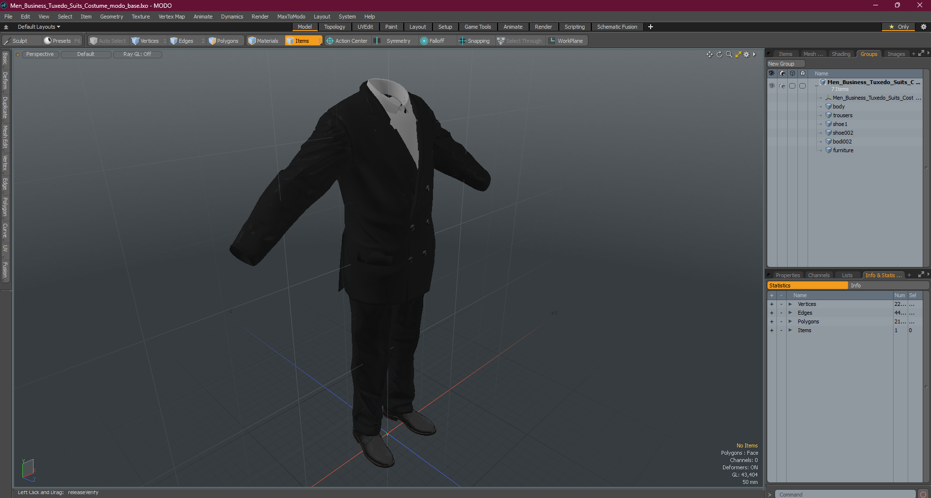
Task: Open the Perspective view type dropdown
Action: (40, 54)
